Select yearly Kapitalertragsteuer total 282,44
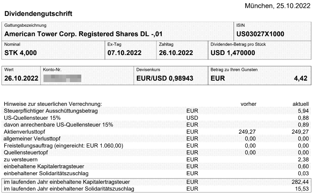The image size is (313, 194). point(300,182)
